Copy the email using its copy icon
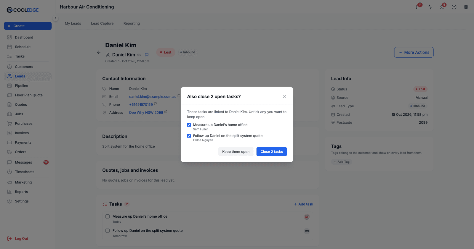 [179, 96]
